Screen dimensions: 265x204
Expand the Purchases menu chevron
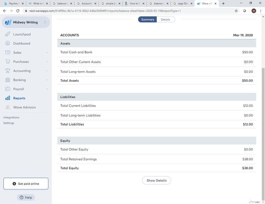coord(47,62)
